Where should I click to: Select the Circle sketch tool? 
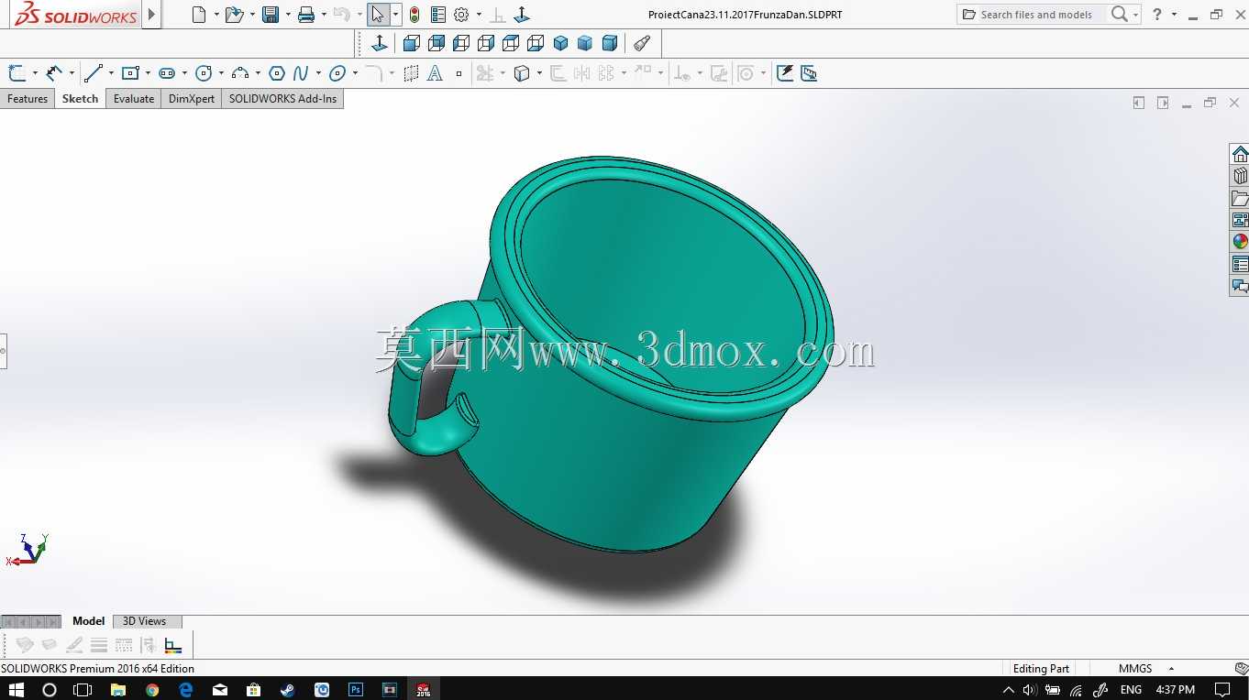click(x=204, y=73)
